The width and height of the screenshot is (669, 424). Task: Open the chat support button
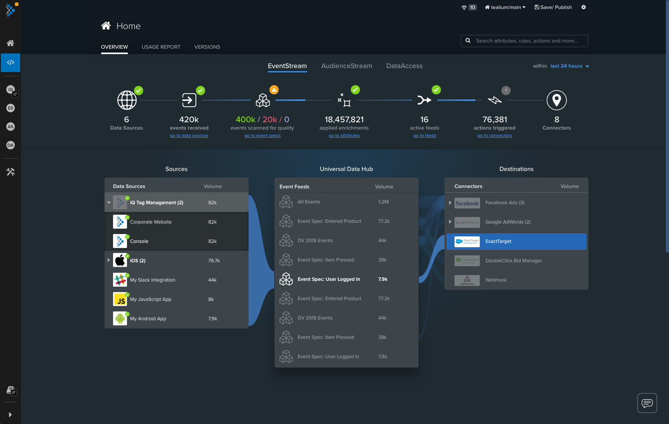pyautogui.click(x=647, y=403)
